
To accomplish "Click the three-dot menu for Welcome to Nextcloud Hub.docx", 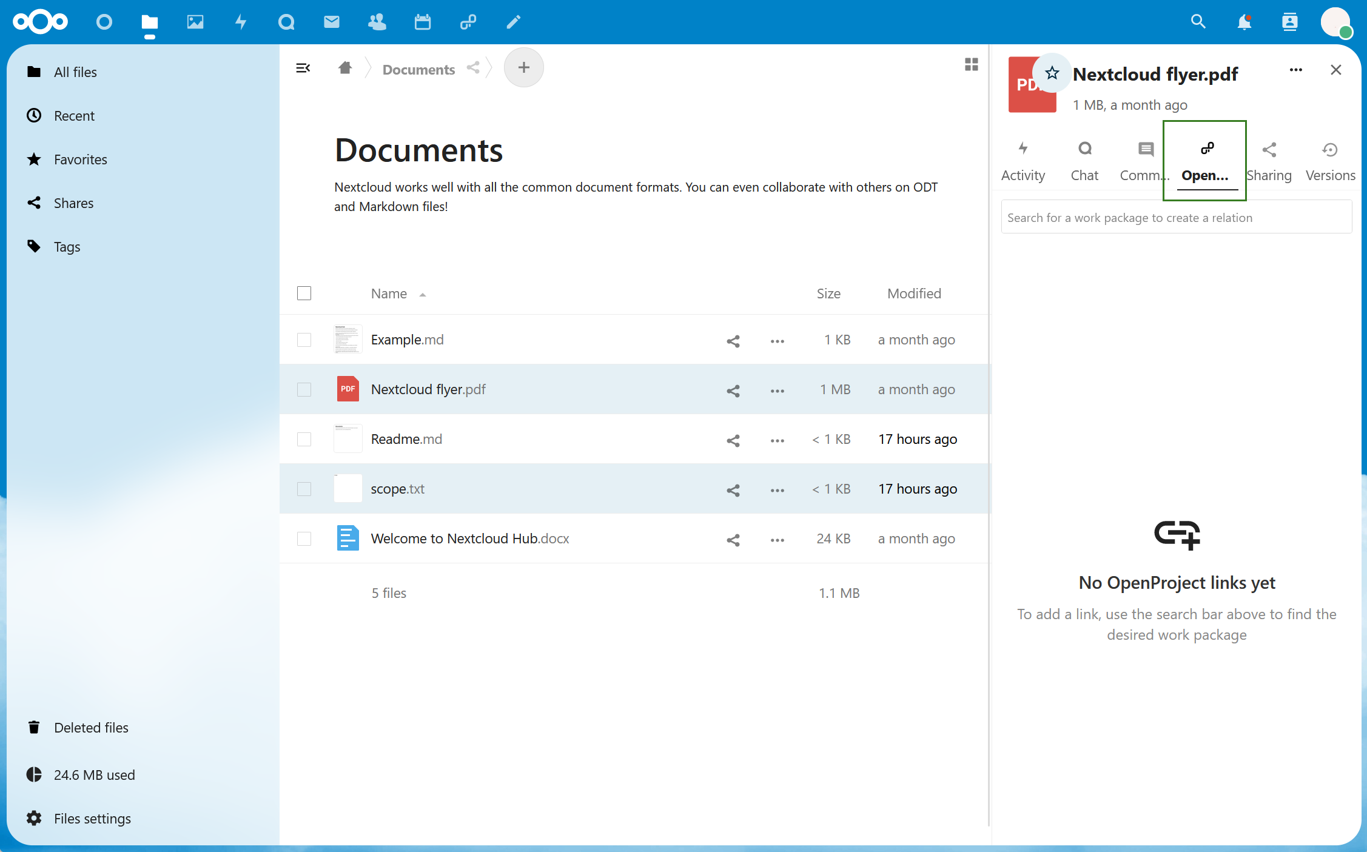I will tap(776, 538).
